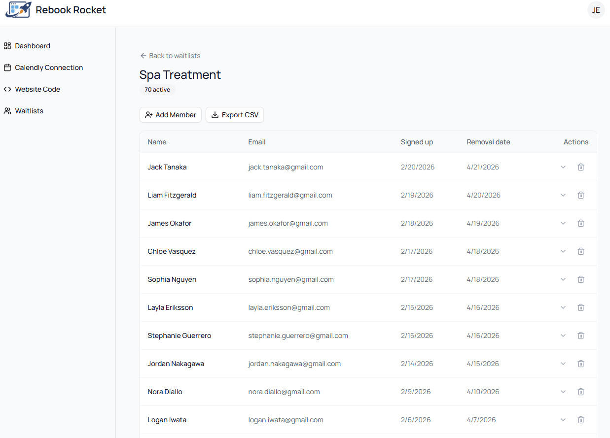610x438 pixels.
Task: Select the Waitlists people icon in sidebar
Action: (7, 110)
